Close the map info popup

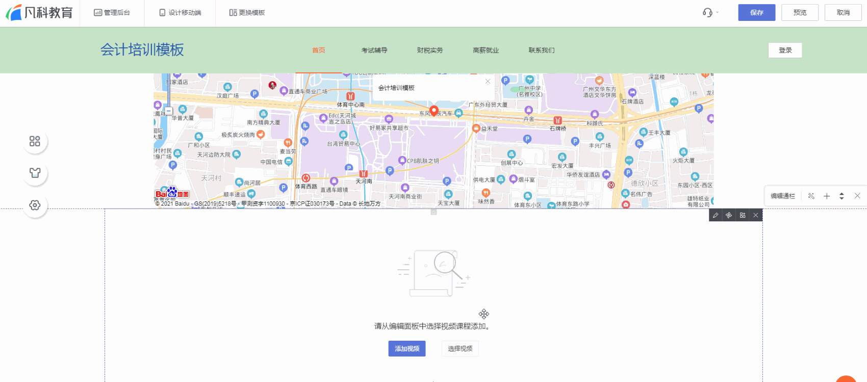pos(488,81)
